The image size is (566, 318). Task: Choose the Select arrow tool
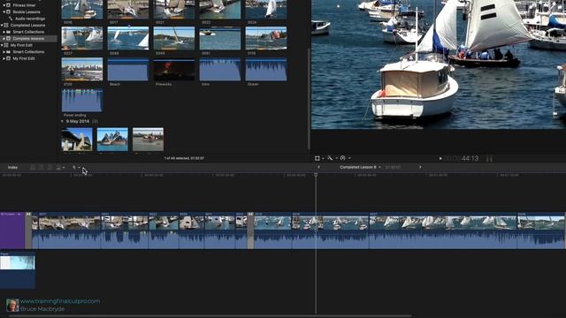point(74,167)
